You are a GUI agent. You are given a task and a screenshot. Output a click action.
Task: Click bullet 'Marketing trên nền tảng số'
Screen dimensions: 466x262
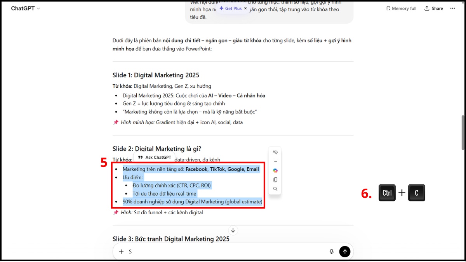[x=191, y=169]
